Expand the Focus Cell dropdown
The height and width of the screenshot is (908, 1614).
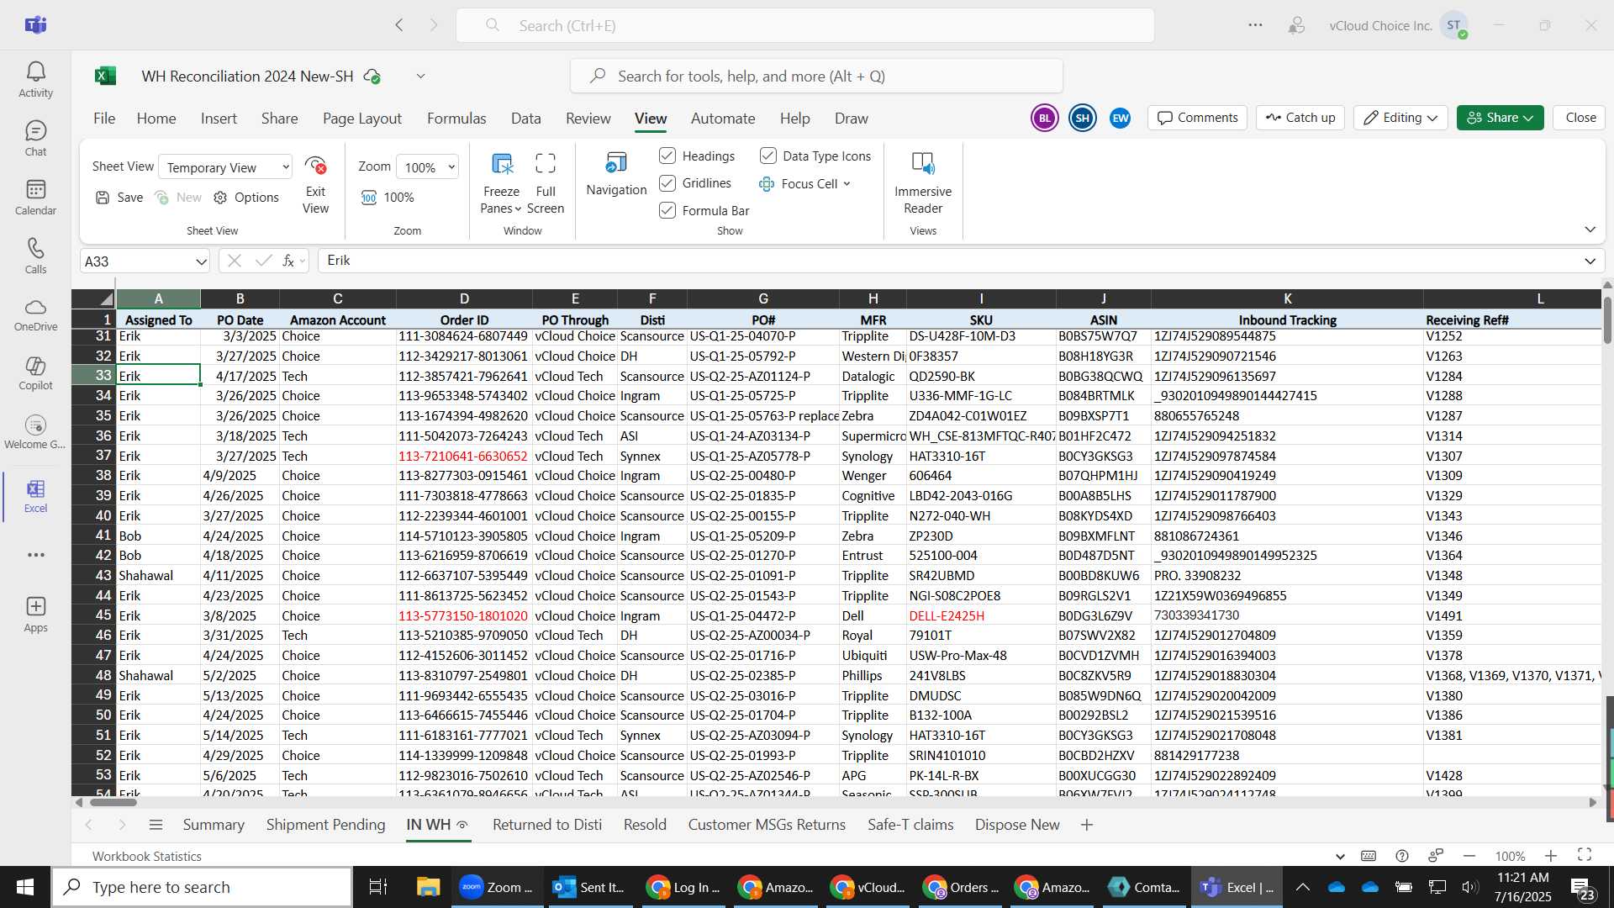847,184
